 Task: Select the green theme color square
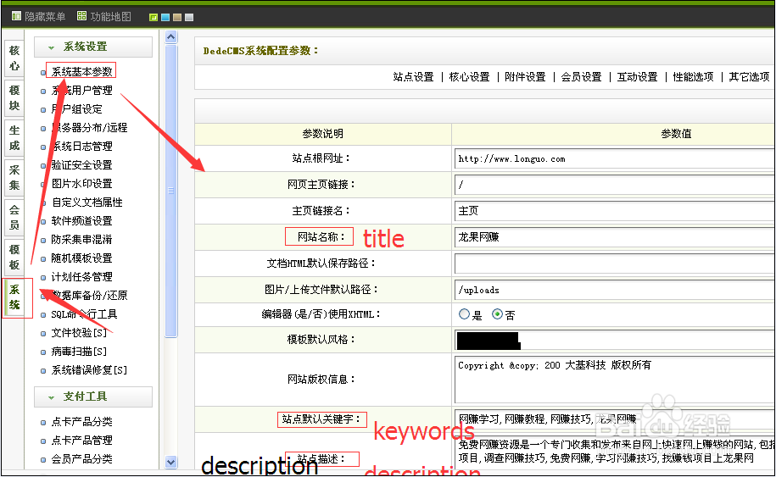(154, 17)
